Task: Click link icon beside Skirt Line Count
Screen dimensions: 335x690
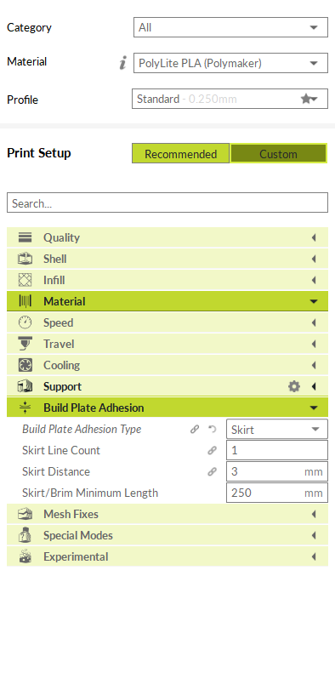Action: tap(213, 451)
